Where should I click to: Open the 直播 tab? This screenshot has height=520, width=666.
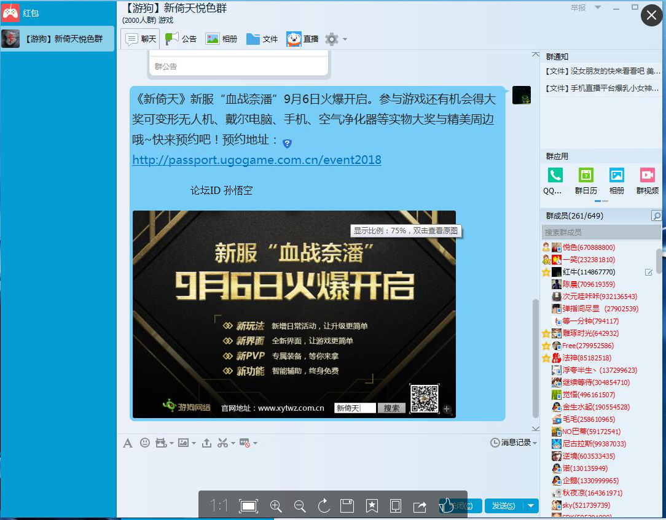pos(302,39)
